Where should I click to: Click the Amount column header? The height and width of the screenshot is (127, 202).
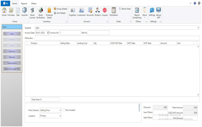(168, 43)
